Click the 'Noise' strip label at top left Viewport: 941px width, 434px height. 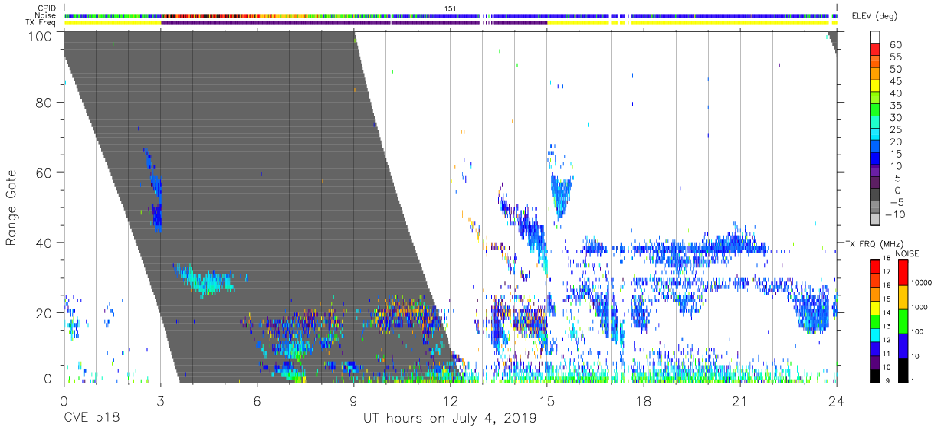[x=45, y=15]
